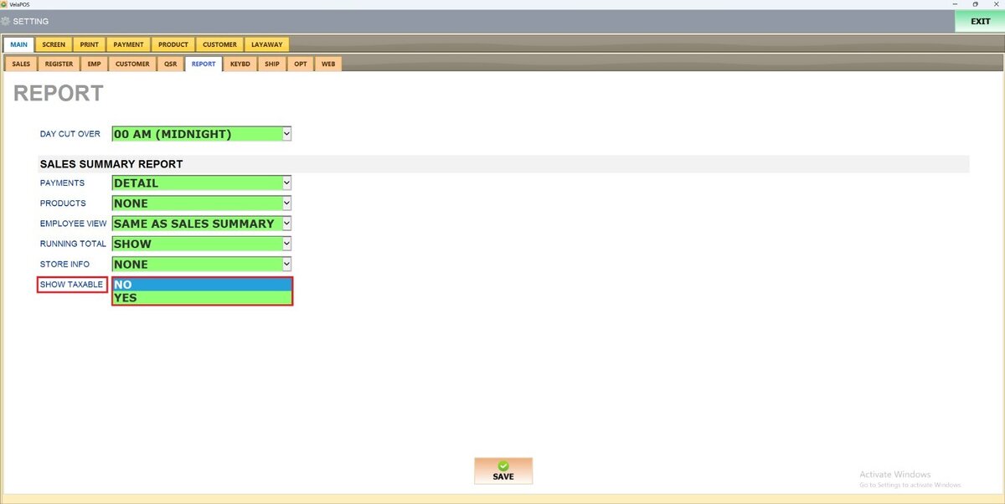Click the EXIT button
Image resolution: width=1005 pixels, height=504 pixels.
pyautogui.click(x=980, y=22)
